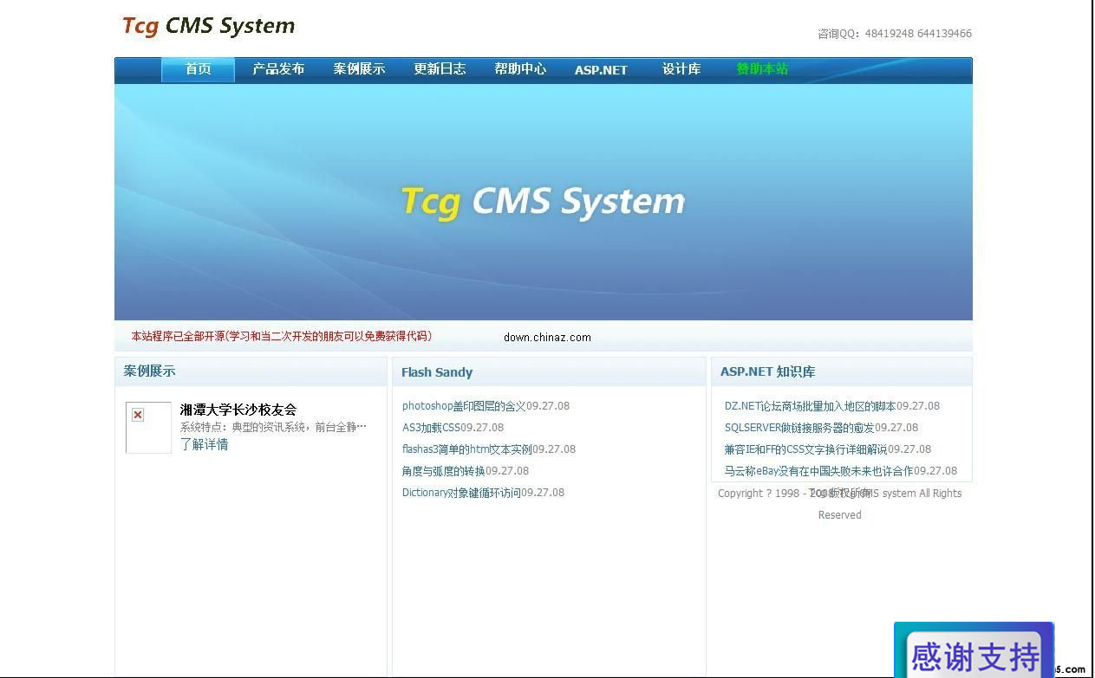Click the broken image thumbnail in 案例展示
The height and width of the screenshot is (678, 1095).
148,427
